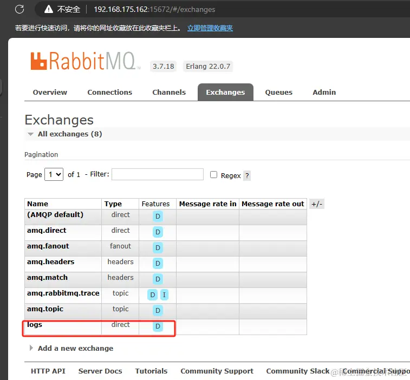410x380 pixels.
Task: Sort by Message rate out header
Action: click(273, 204)
